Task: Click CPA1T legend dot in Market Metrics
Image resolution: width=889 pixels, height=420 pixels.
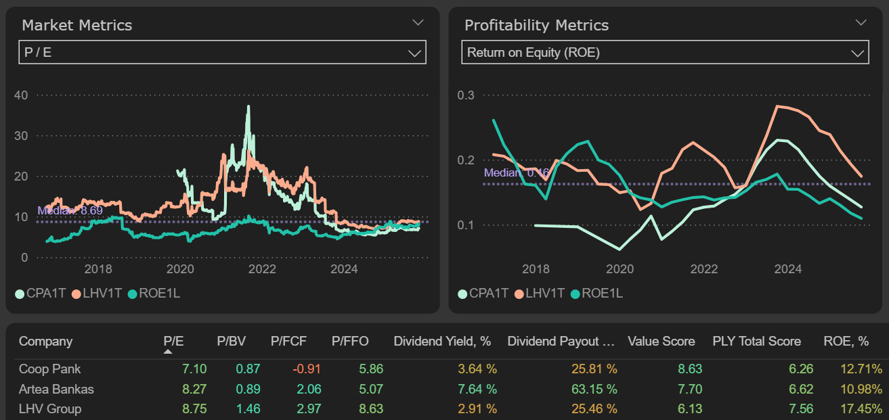Action: [19, 294]
